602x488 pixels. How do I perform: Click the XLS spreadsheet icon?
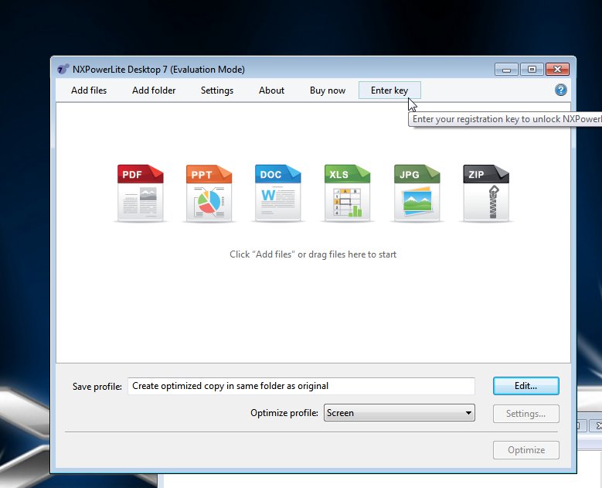(x=348, y=193)
